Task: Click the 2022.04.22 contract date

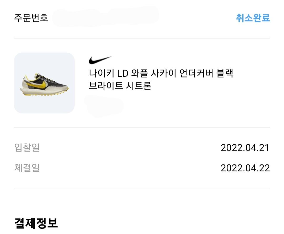Action: (245, 168)
